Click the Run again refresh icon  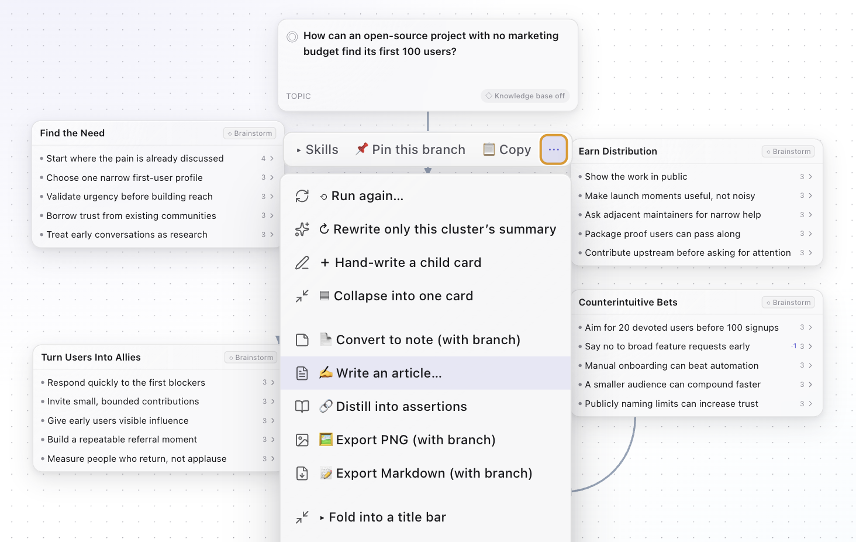[302, 196]
